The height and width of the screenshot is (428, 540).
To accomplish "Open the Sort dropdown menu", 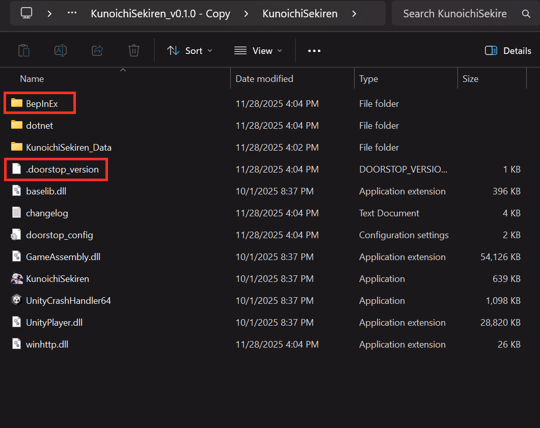I will click(x=190, y=50).
